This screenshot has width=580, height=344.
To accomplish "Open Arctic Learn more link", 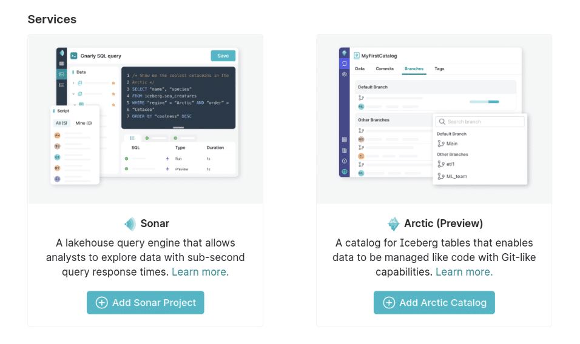I will 464,272.
